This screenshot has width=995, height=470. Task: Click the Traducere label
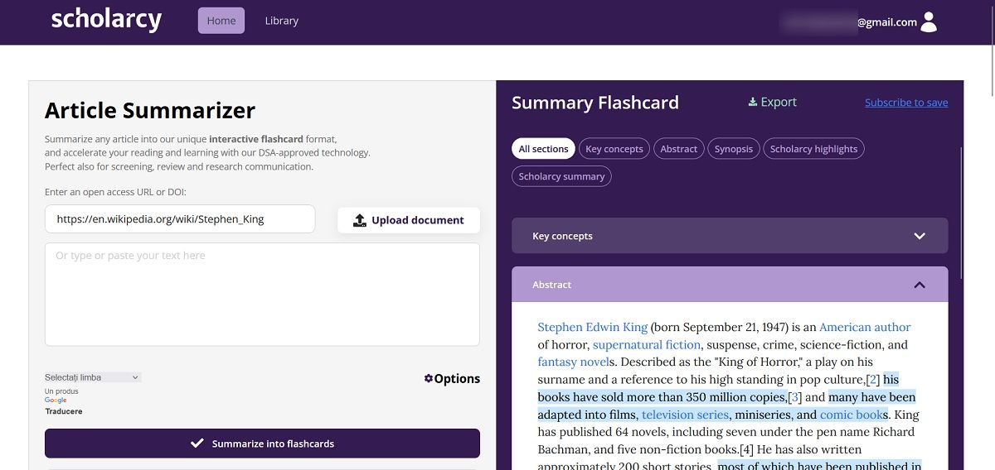64,411
